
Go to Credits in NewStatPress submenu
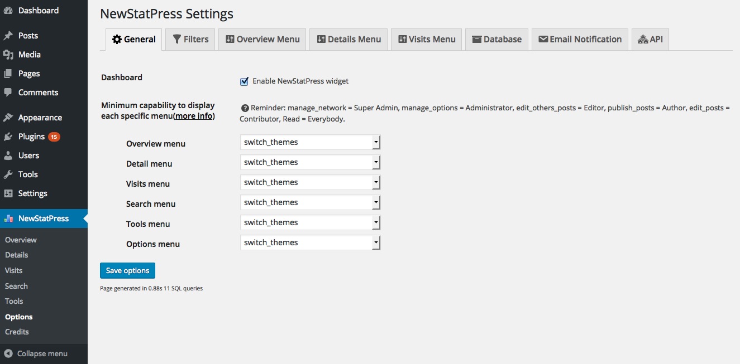point(17,332)
